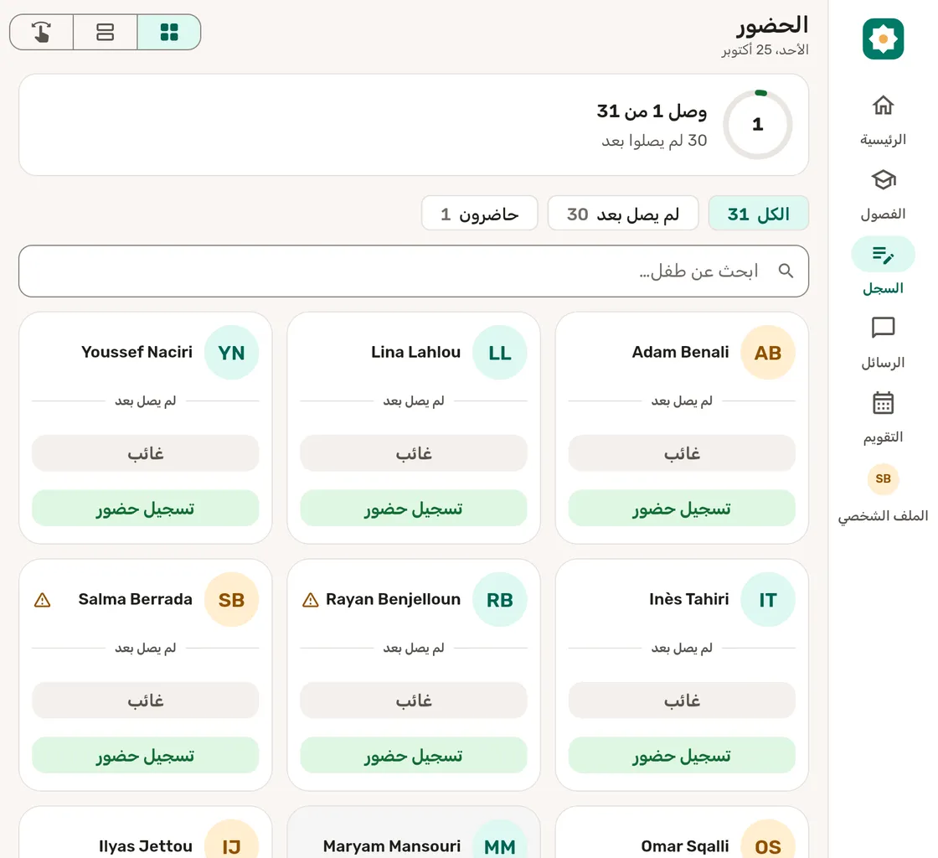Open the Salma Berrada name

[135, 599]
